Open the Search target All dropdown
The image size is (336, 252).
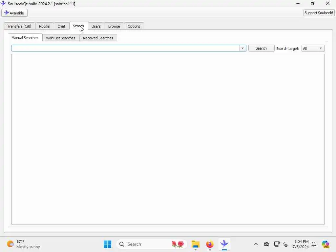[x=313, y=49]
